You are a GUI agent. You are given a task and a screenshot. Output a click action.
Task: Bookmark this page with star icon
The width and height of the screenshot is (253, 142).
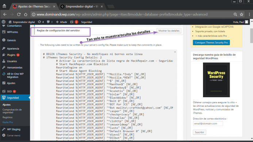(241, 15)
